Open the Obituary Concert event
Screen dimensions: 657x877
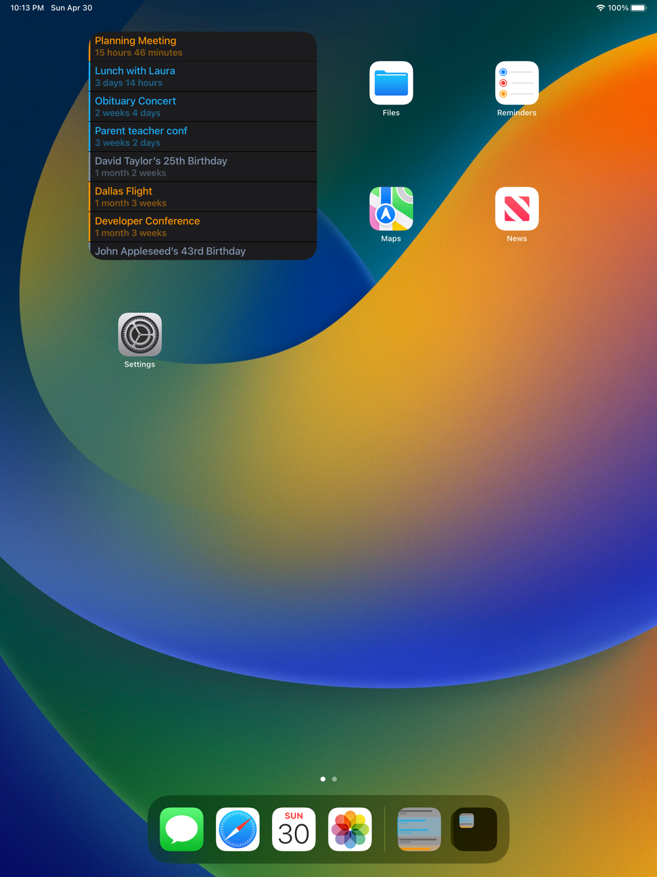[203, 107]
